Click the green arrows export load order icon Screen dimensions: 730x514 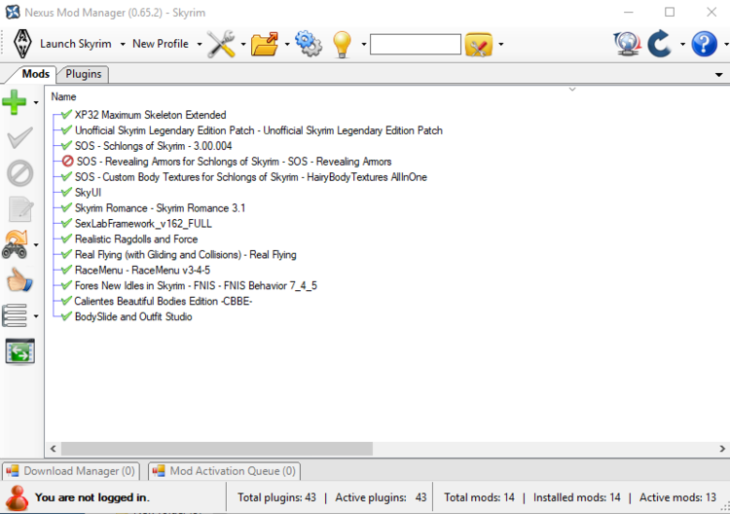[20, 351]
